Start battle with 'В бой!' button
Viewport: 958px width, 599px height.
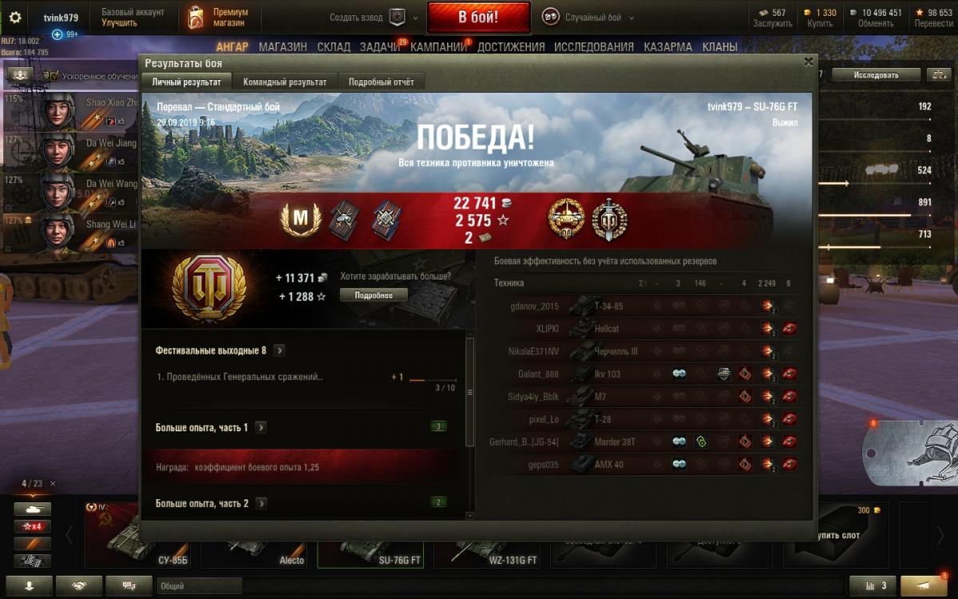[479, 18]
